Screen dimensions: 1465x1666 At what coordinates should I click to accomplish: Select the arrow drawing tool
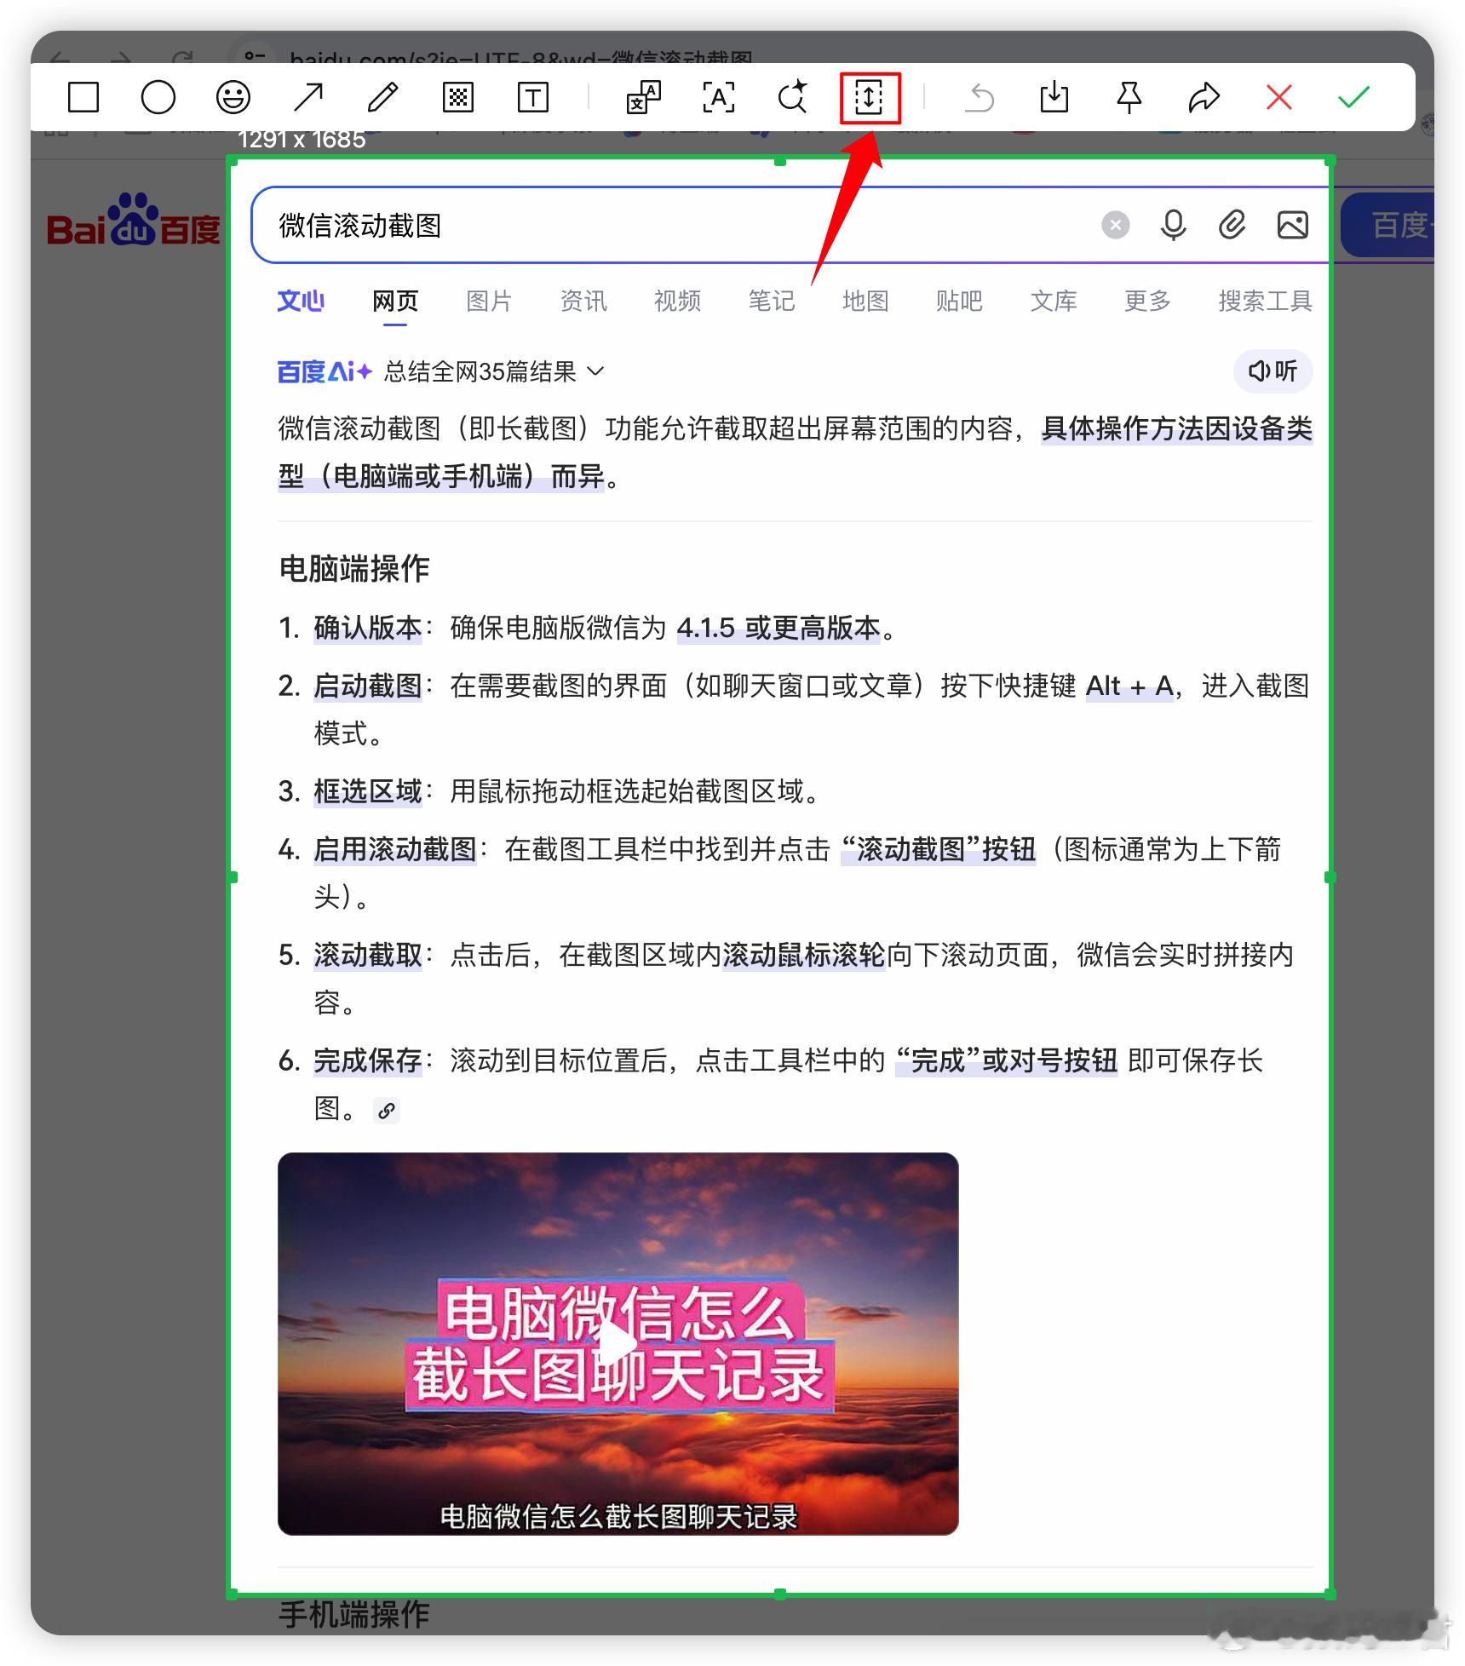(307, 97)
